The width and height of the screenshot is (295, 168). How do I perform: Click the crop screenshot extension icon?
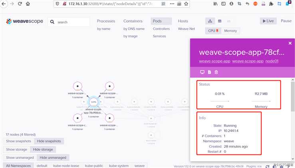(x=239, y=4)
